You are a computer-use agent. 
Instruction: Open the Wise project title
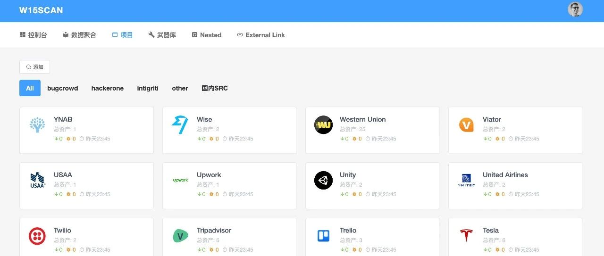204,119
